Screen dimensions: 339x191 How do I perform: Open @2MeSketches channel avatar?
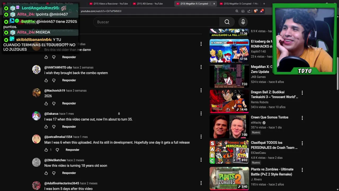pos(36,162)
